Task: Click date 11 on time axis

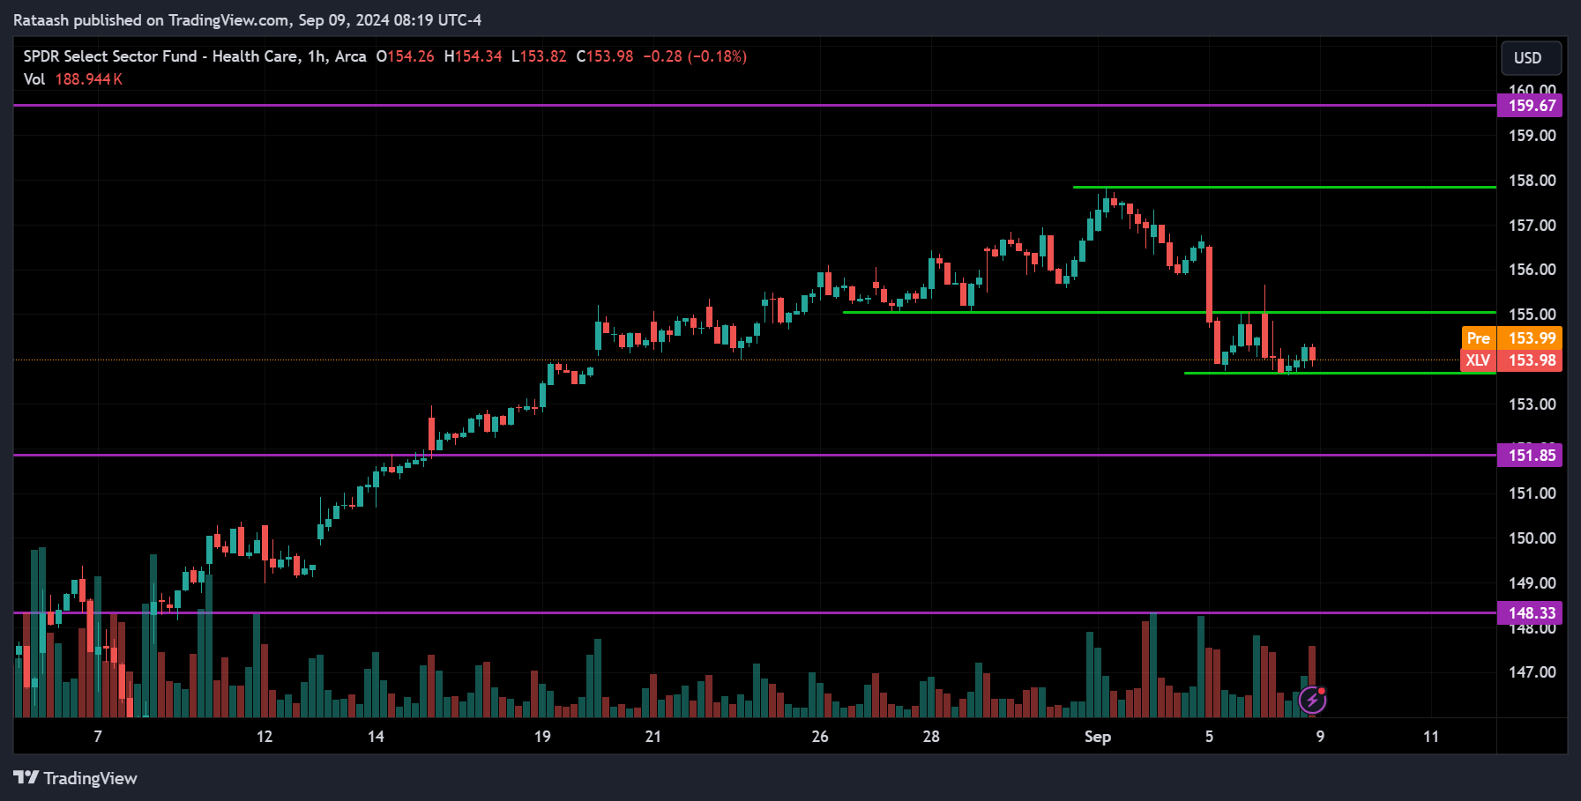Action: [1431, 737]
